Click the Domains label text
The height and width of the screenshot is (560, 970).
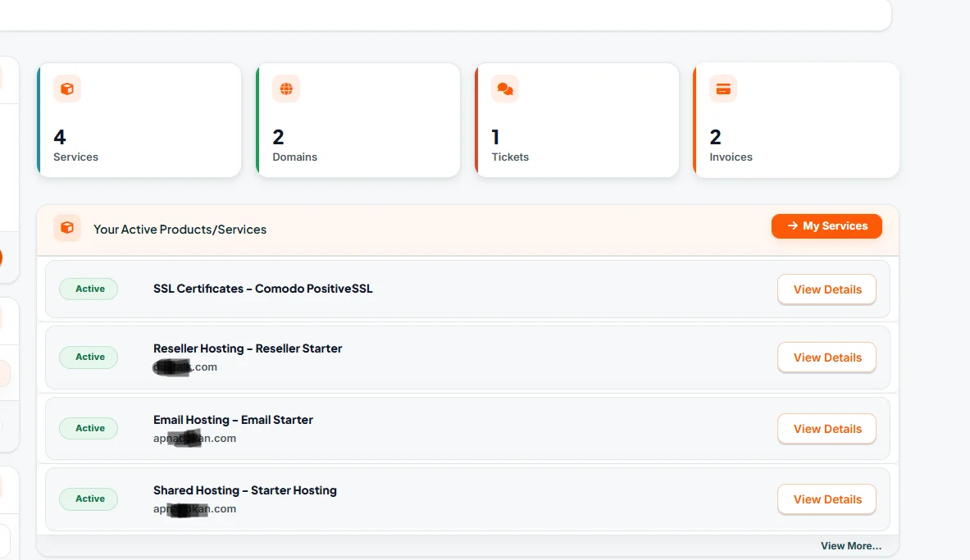pos(294,157)
